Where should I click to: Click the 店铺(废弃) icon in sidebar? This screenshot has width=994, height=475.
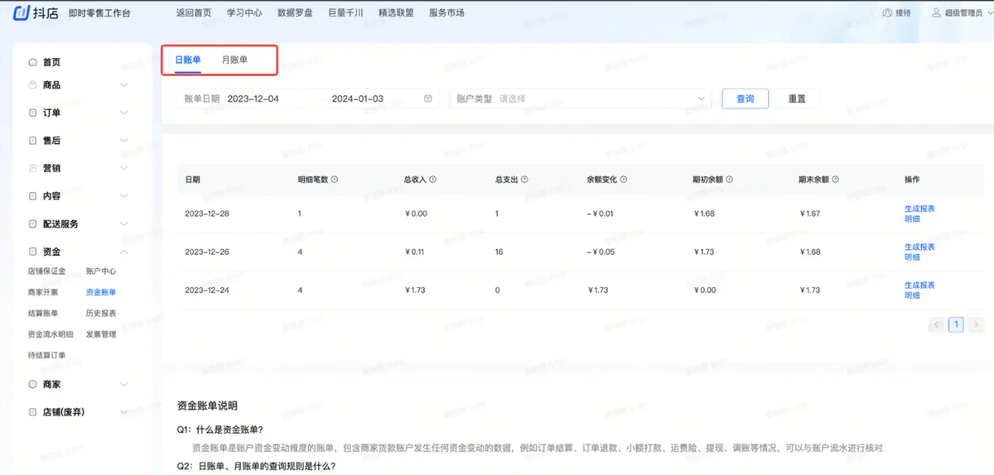pos(32,412)
